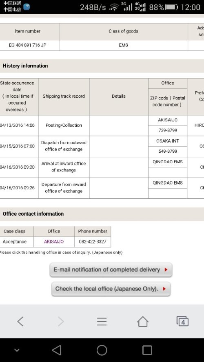This screenshot has height=362, width=204.
Task: Open the tab switcher showing 4 tabs
Action: point(182,321)
